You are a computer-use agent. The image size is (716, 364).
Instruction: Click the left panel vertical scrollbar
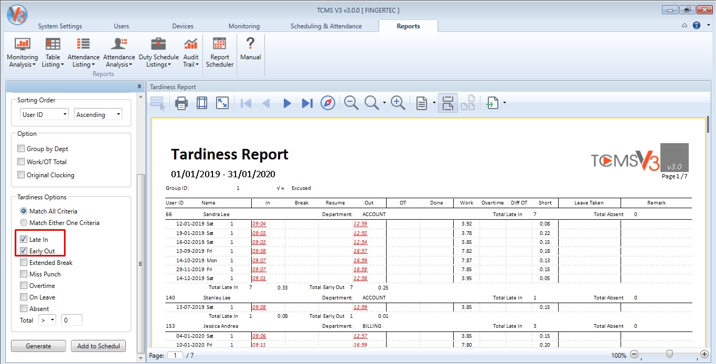[x=140, y=264]
